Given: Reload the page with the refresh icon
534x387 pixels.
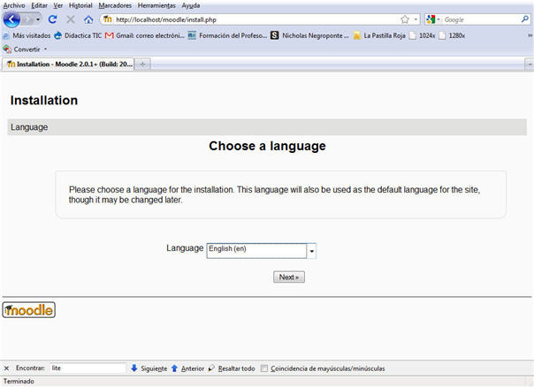Looking at the screenshot, I should [52, 19].
